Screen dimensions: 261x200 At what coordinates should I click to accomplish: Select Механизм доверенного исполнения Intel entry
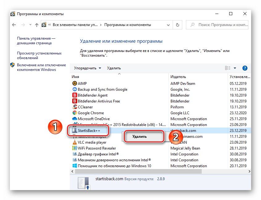tap(114, 160)
